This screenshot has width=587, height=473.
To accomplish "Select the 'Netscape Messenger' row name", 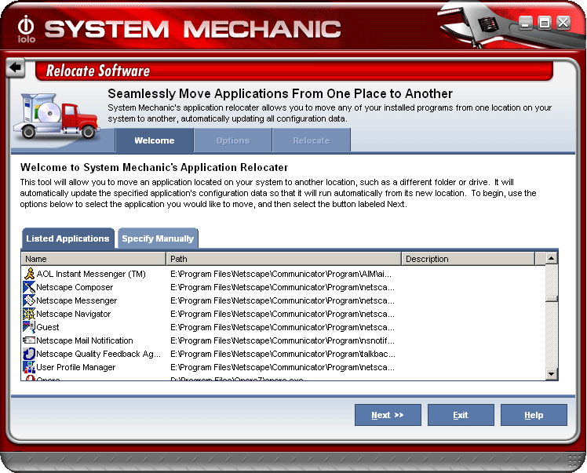I will (76, 300).
